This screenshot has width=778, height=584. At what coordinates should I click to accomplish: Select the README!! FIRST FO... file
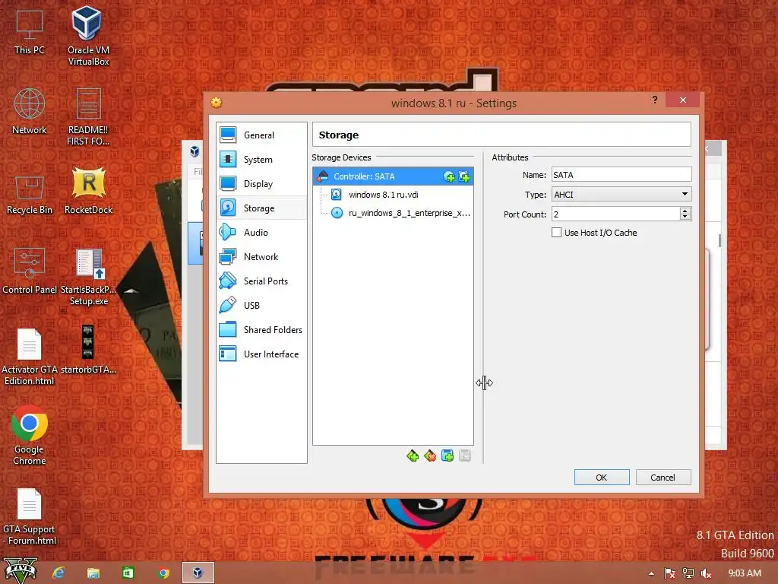click(88, 116)
